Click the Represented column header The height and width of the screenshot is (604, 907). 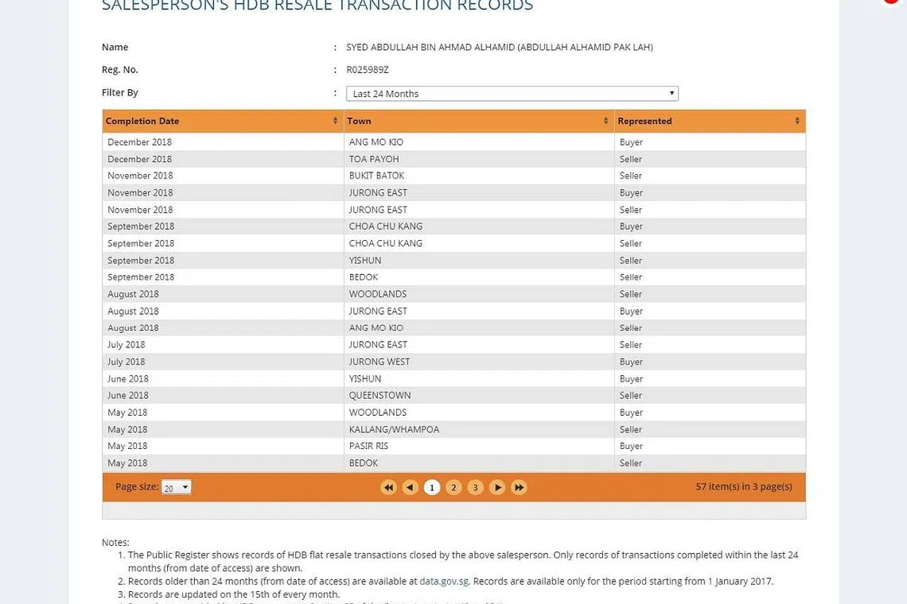pyautogui.click(x=644, y=121)
